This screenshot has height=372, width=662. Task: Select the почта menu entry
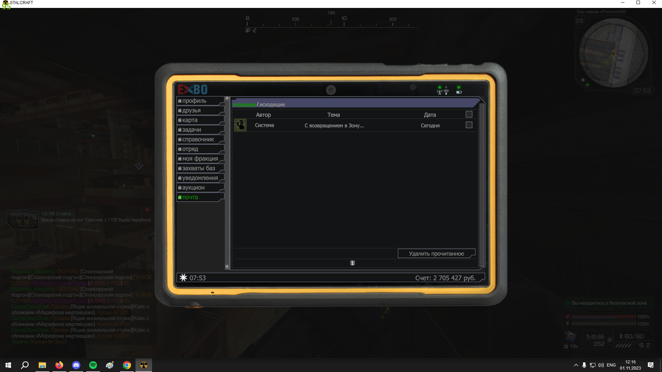tap(200, 197)
